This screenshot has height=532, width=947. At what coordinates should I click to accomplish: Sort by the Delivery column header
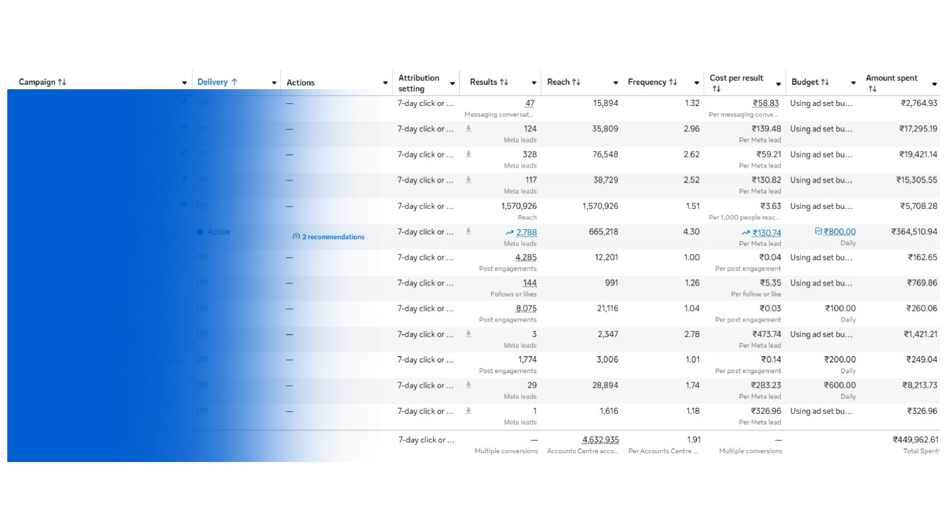tap(217, 82)
